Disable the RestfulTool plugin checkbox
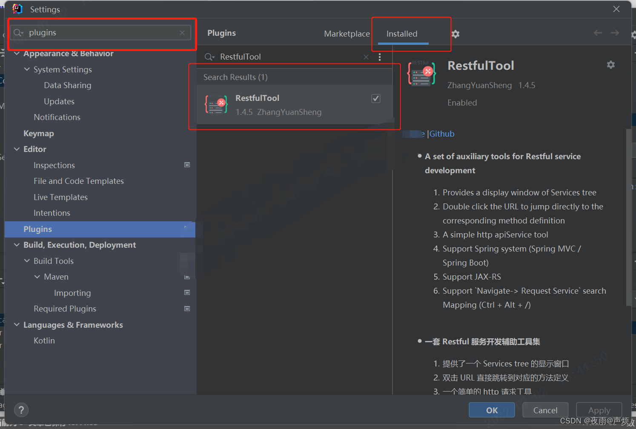The width and height of the screenshot is (636, 429). pos(375,98)
